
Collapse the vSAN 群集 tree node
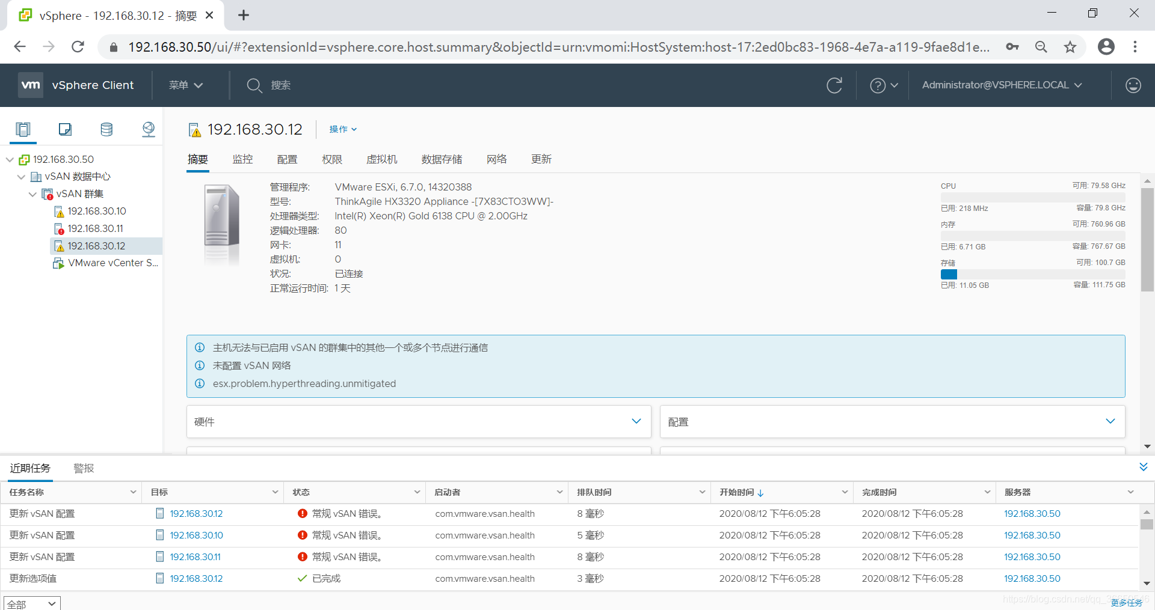[32, 194]
